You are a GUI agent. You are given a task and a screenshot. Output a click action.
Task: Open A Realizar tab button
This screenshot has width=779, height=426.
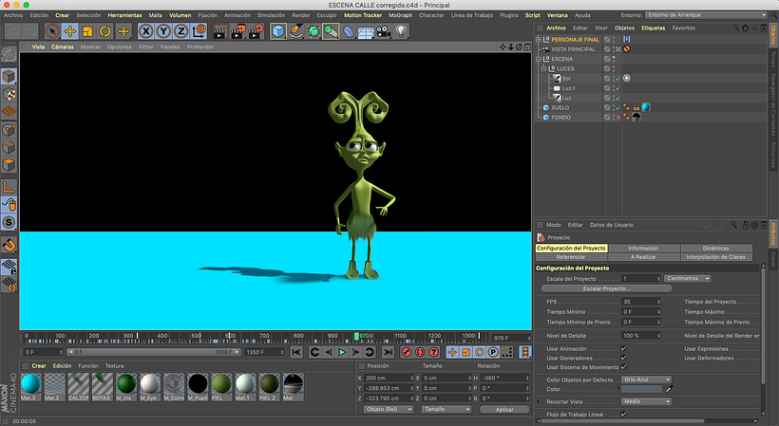pyautogui.click(x=643, y=257)
